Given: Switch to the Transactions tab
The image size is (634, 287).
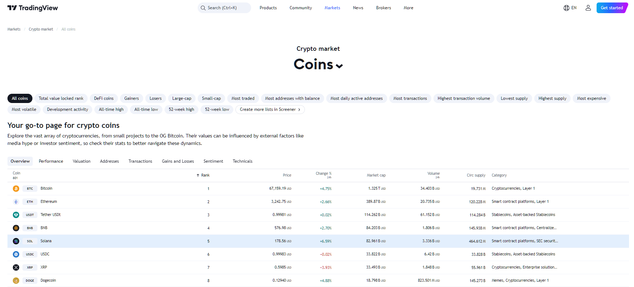Looking at the screenshot, I should point(140,161).
